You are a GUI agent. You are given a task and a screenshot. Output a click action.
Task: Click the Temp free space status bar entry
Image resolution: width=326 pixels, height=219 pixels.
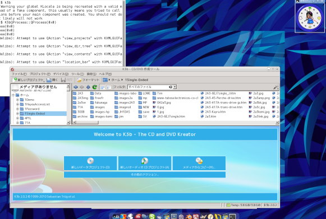tap(244, 205)
